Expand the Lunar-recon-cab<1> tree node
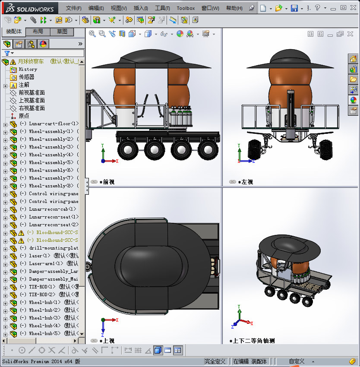This screenshot has width=360, height=367. pyautogui.click(x=5, y=210)
